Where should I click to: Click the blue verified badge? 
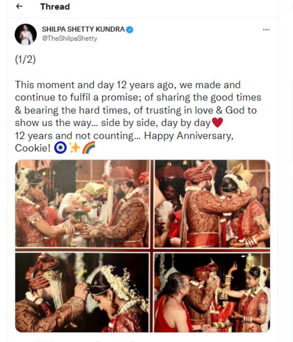130,30
